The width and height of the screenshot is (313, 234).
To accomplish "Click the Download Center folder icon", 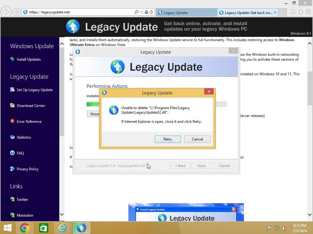I will pos(12,105).
